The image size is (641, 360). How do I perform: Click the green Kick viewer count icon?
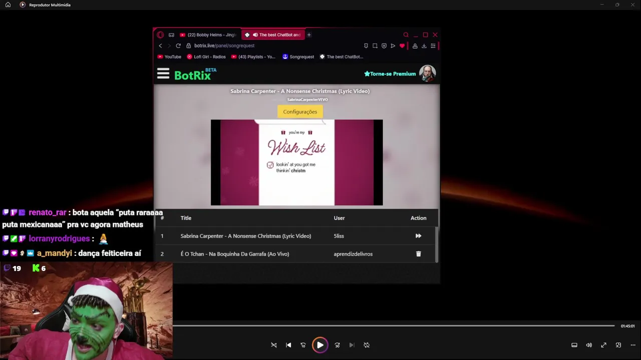click(36, 268)
